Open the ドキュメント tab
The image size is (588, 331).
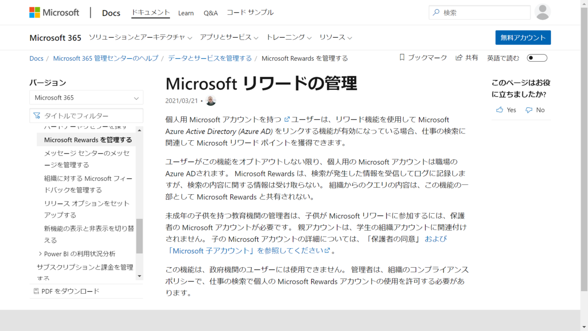tap(150, 13)
